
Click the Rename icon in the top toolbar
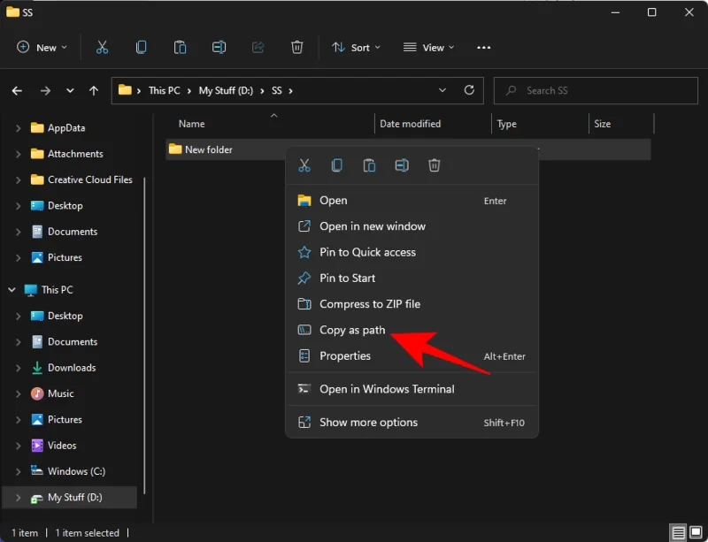(x=219, y=47)
